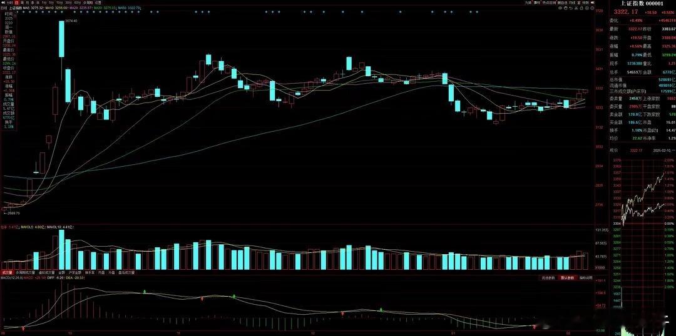676x336 pixels.
Task: Click the MACD(12,26,9) indicator label
Action: 11,278
